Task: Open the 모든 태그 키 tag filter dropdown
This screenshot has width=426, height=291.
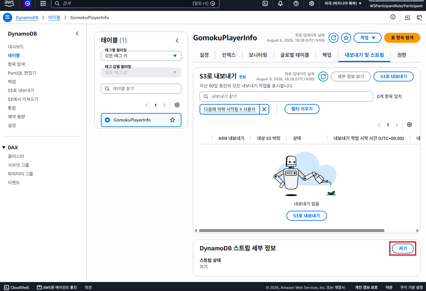Action: pos(141,56)
